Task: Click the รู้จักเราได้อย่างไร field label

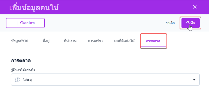Action: point(23,70)
